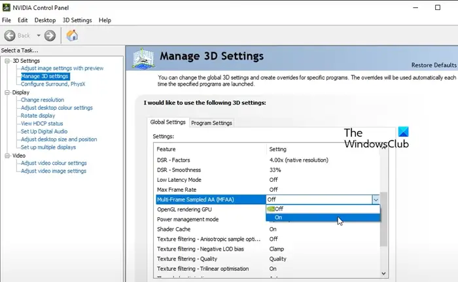
Task: Open Adjust video image settings
Action: tap(54, 171)
